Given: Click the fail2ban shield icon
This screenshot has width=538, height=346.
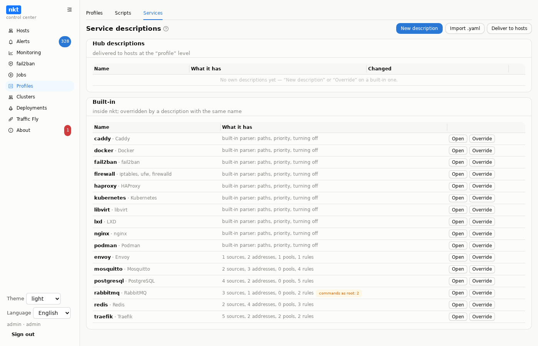Looking at the screenshot, I should click(11, 64).
